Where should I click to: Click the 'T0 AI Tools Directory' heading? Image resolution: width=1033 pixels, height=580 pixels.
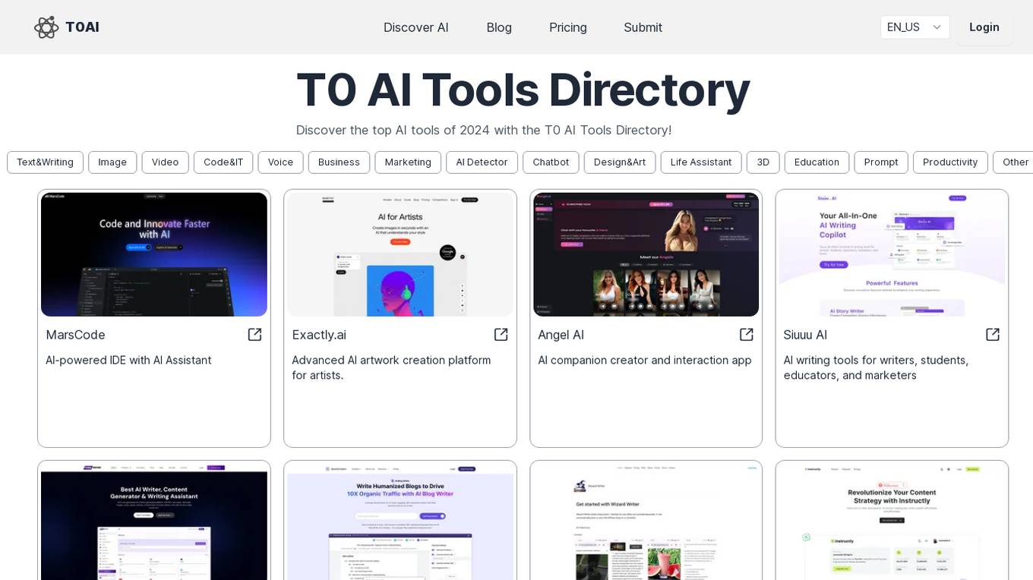[x=523, y=90]
